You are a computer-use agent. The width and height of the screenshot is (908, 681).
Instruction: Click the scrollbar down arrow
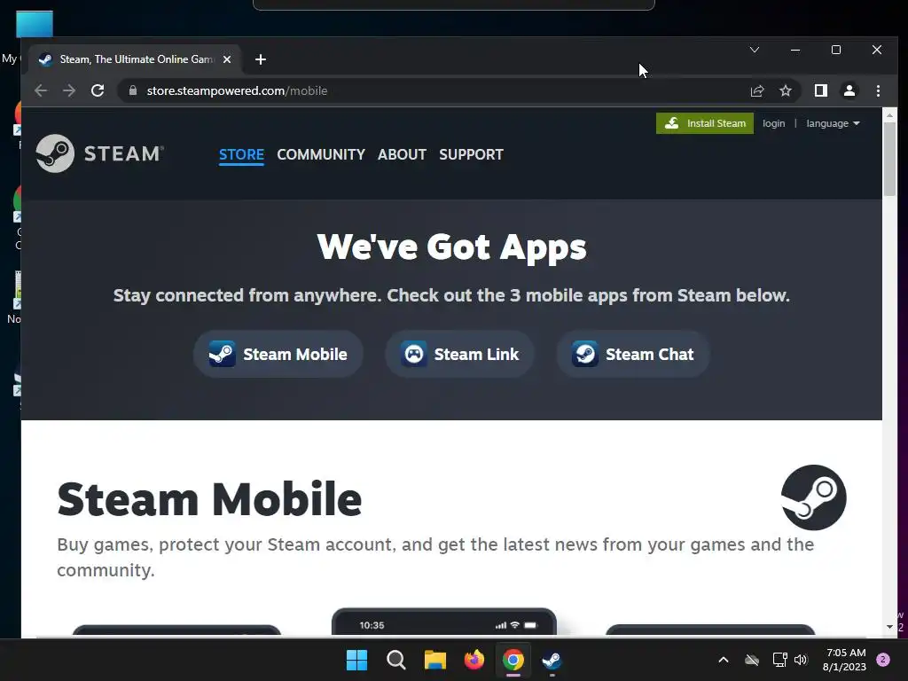pos(889,627)
